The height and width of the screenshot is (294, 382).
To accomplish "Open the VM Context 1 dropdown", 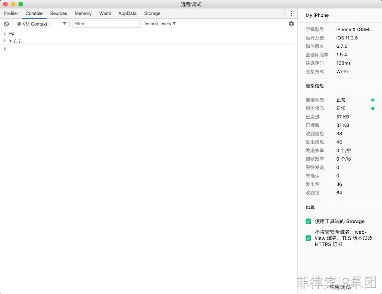I will [x=41, y=24].
